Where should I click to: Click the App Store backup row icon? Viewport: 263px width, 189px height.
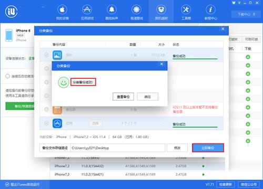tap(57, 123)
